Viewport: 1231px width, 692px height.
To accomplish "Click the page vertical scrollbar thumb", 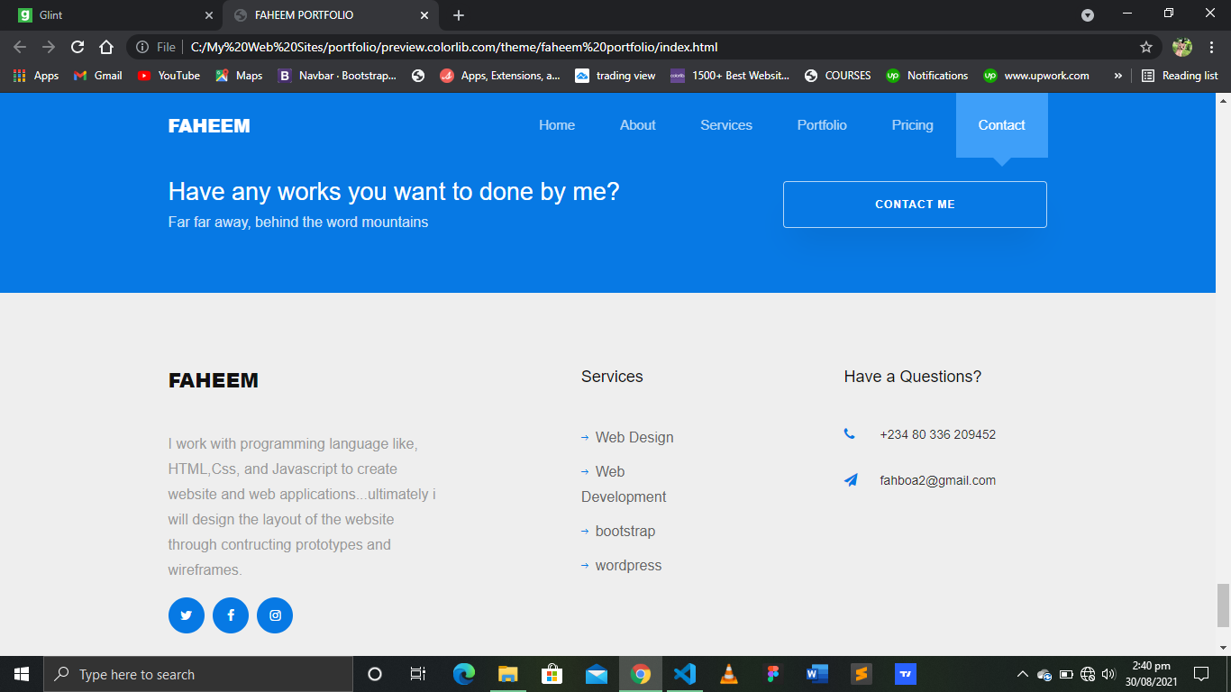I will 1223,605.
